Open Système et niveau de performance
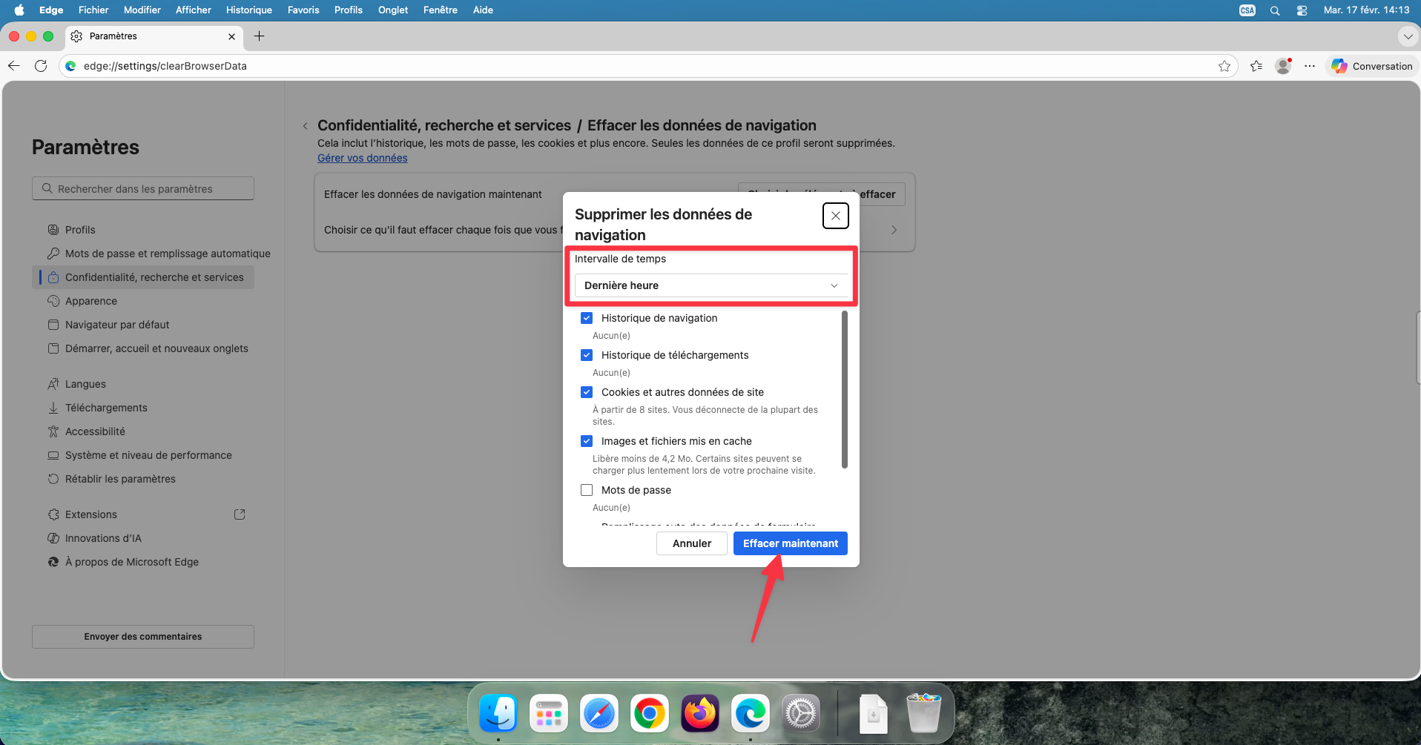1421x745 pixels. pos(143,455)
